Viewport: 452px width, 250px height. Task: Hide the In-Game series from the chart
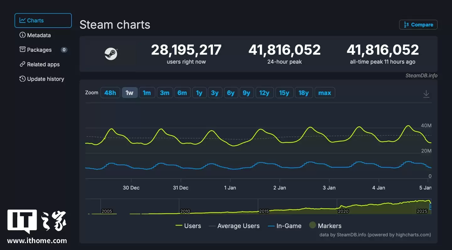(x=284, y=226)
